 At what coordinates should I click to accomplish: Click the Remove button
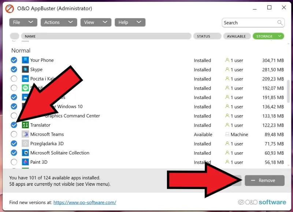coord(265,180)
